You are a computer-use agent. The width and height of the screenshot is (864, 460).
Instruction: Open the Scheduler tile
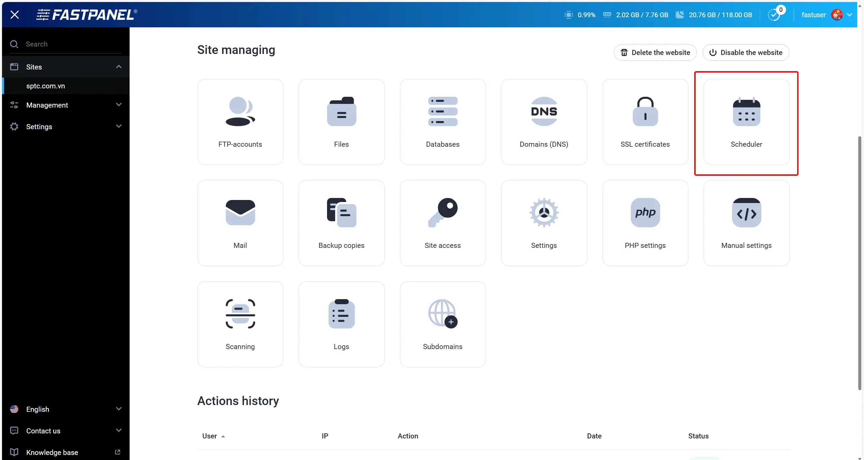click(x=746, y=122)
